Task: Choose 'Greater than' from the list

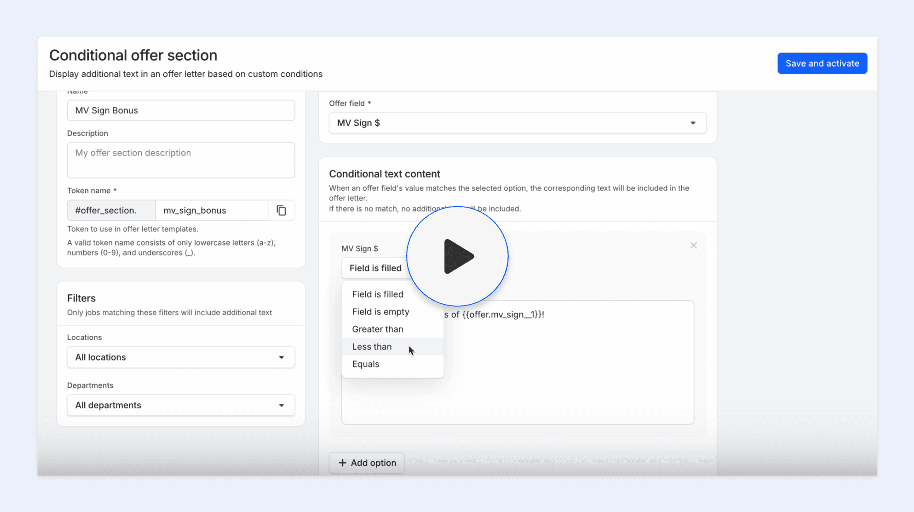Action: click(378, 329)
